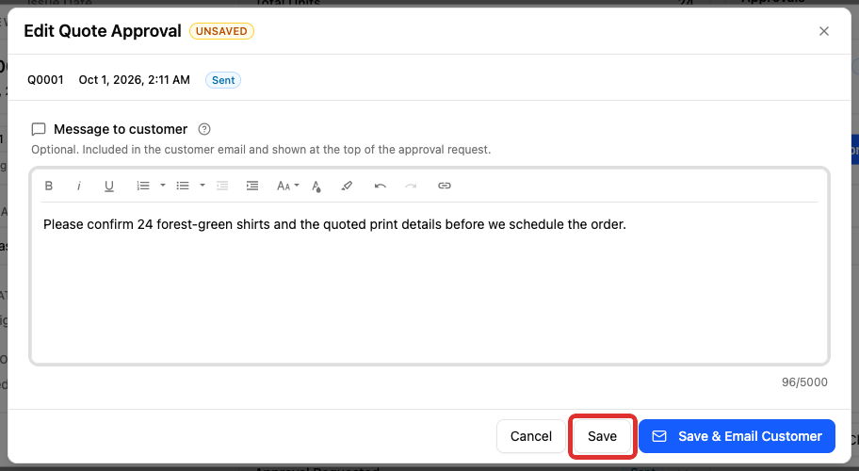Viewport: 859px width, 471px height.
Task: Open the font size dropdown
Action: coord(287,186)
